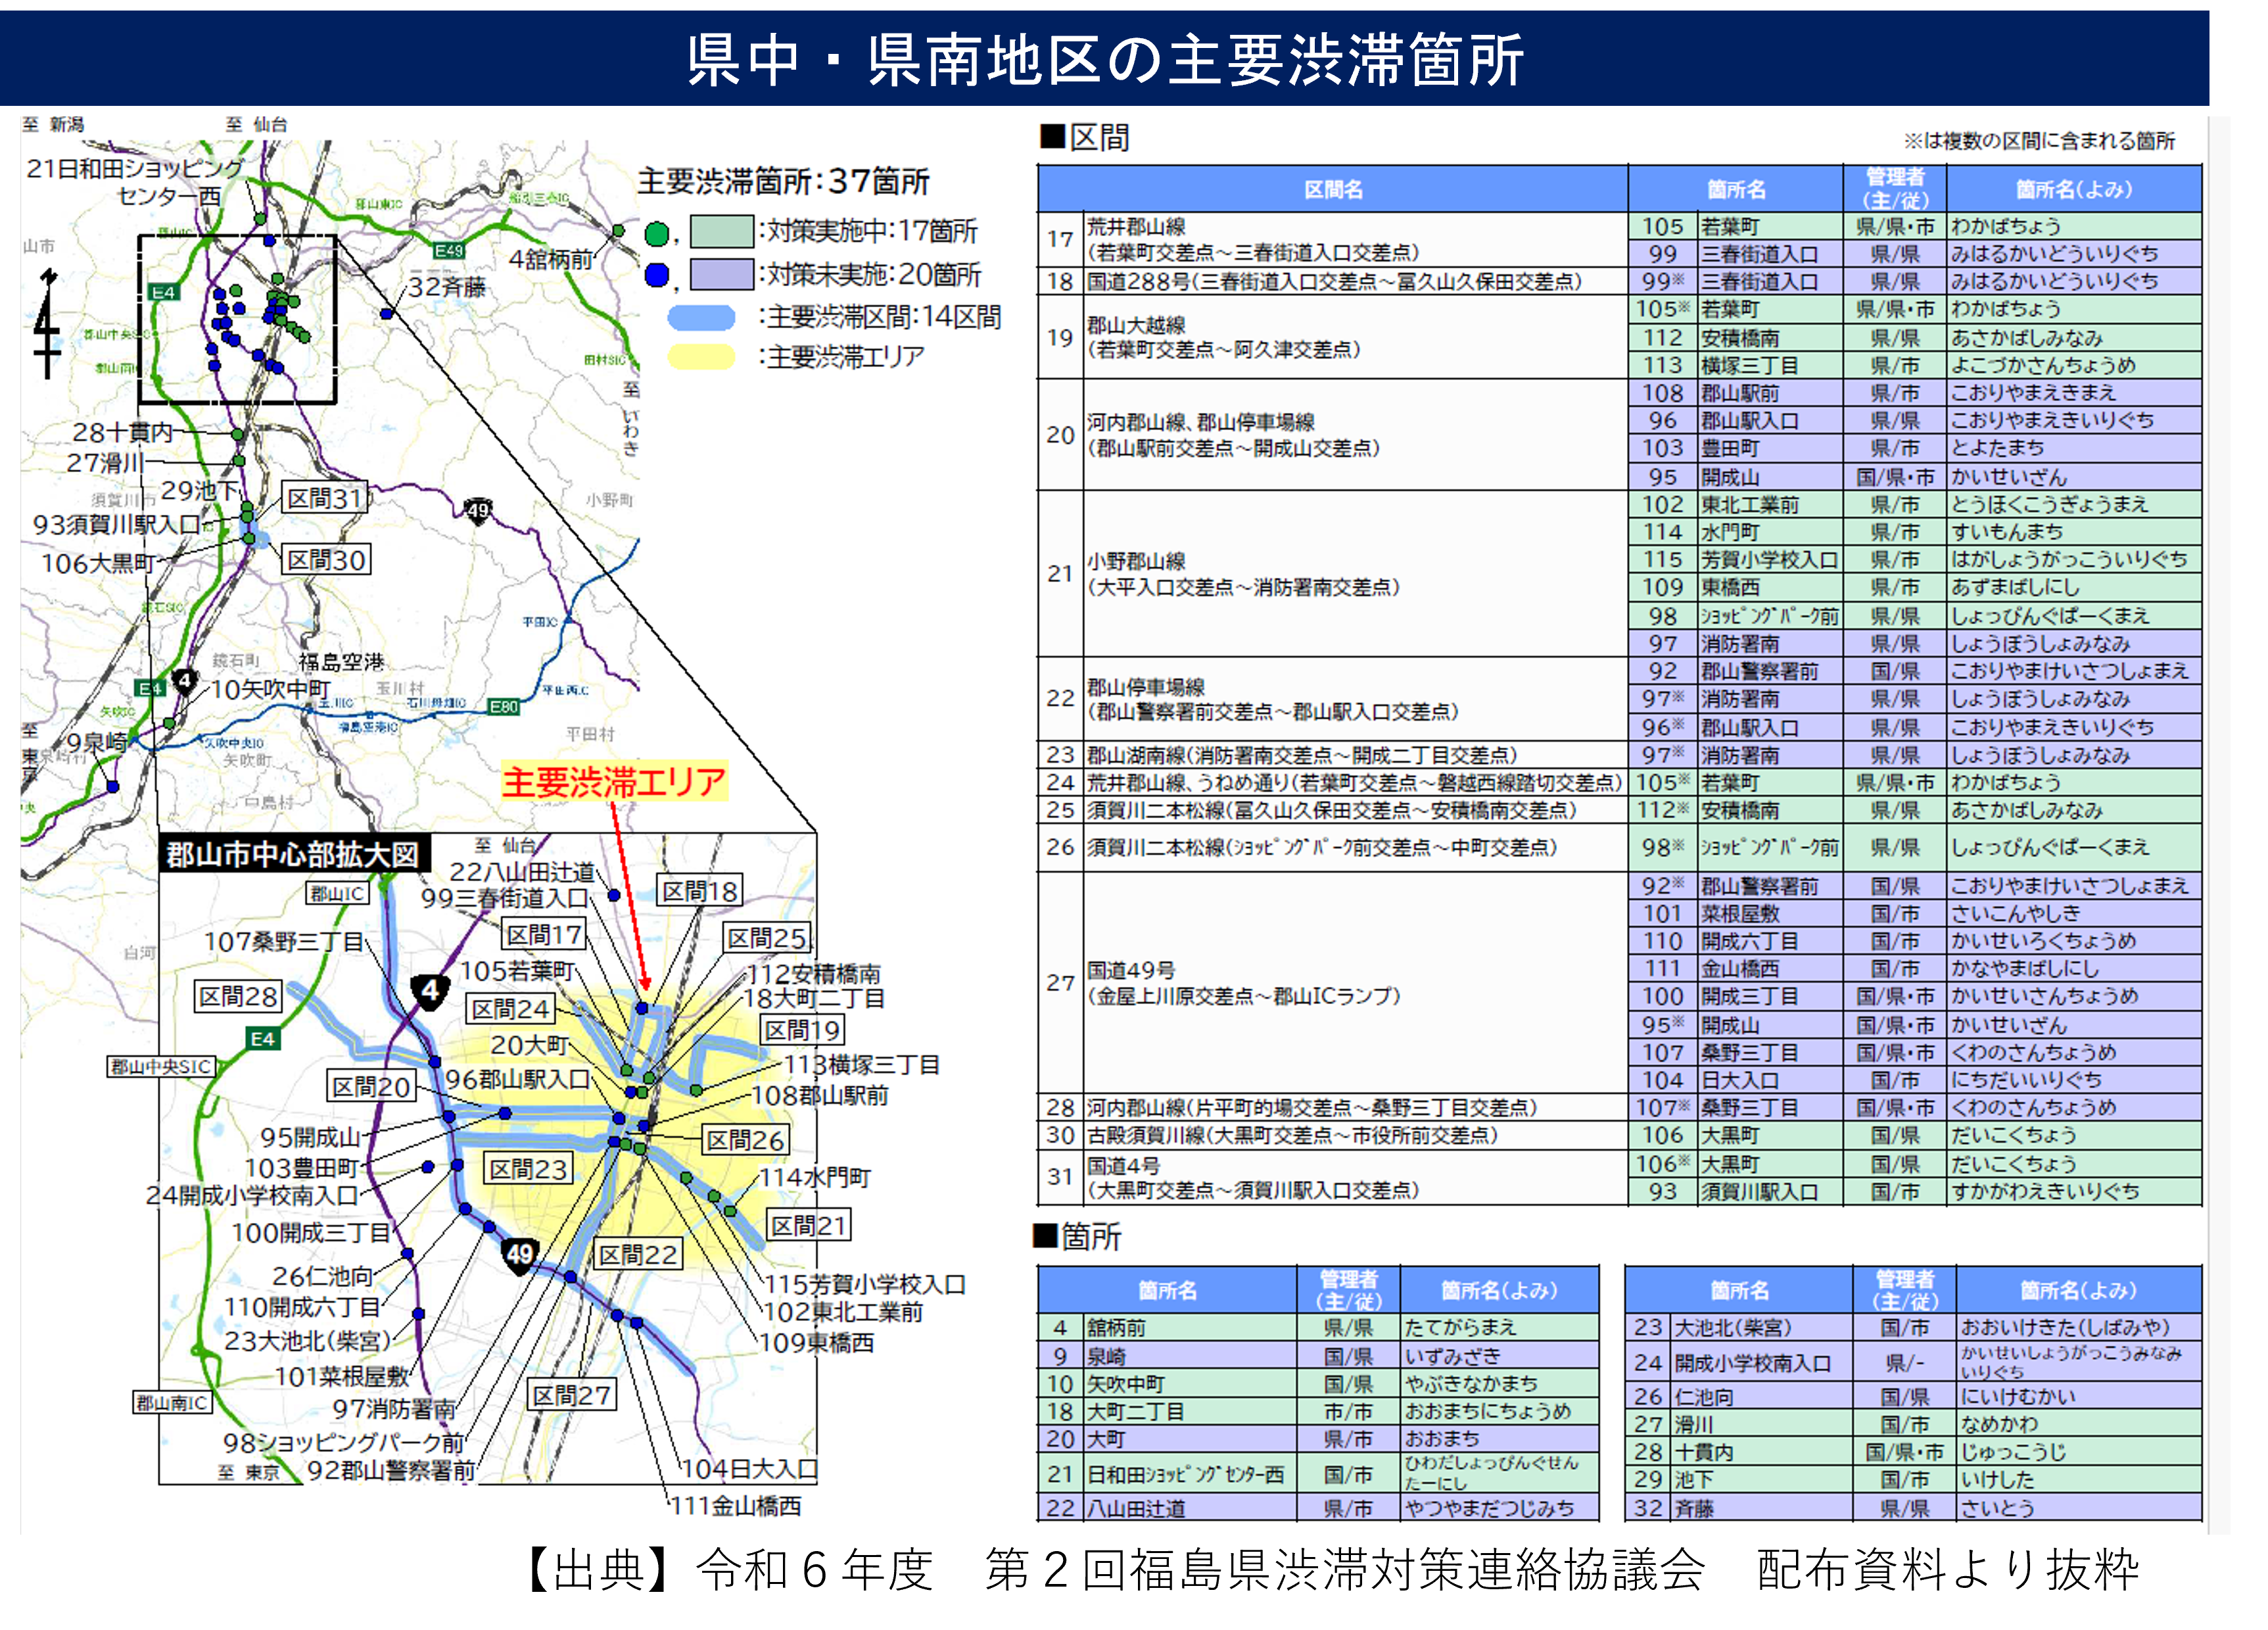
Task: Click the 区間20 label on enlarged map
Action: tap(371, 1087)
